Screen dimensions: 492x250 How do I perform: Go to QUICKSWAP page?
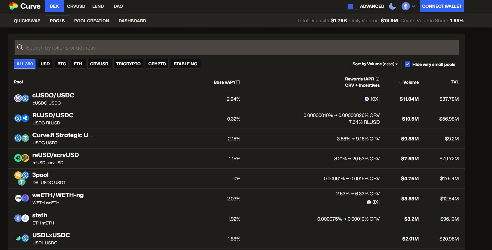point(27,21)
